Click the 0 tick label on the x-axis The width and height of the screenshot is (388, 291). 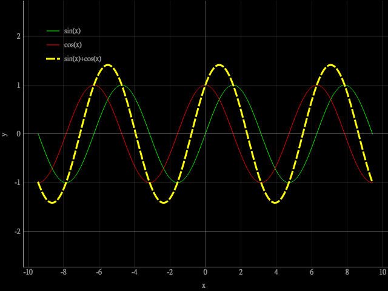pos(205,273)
